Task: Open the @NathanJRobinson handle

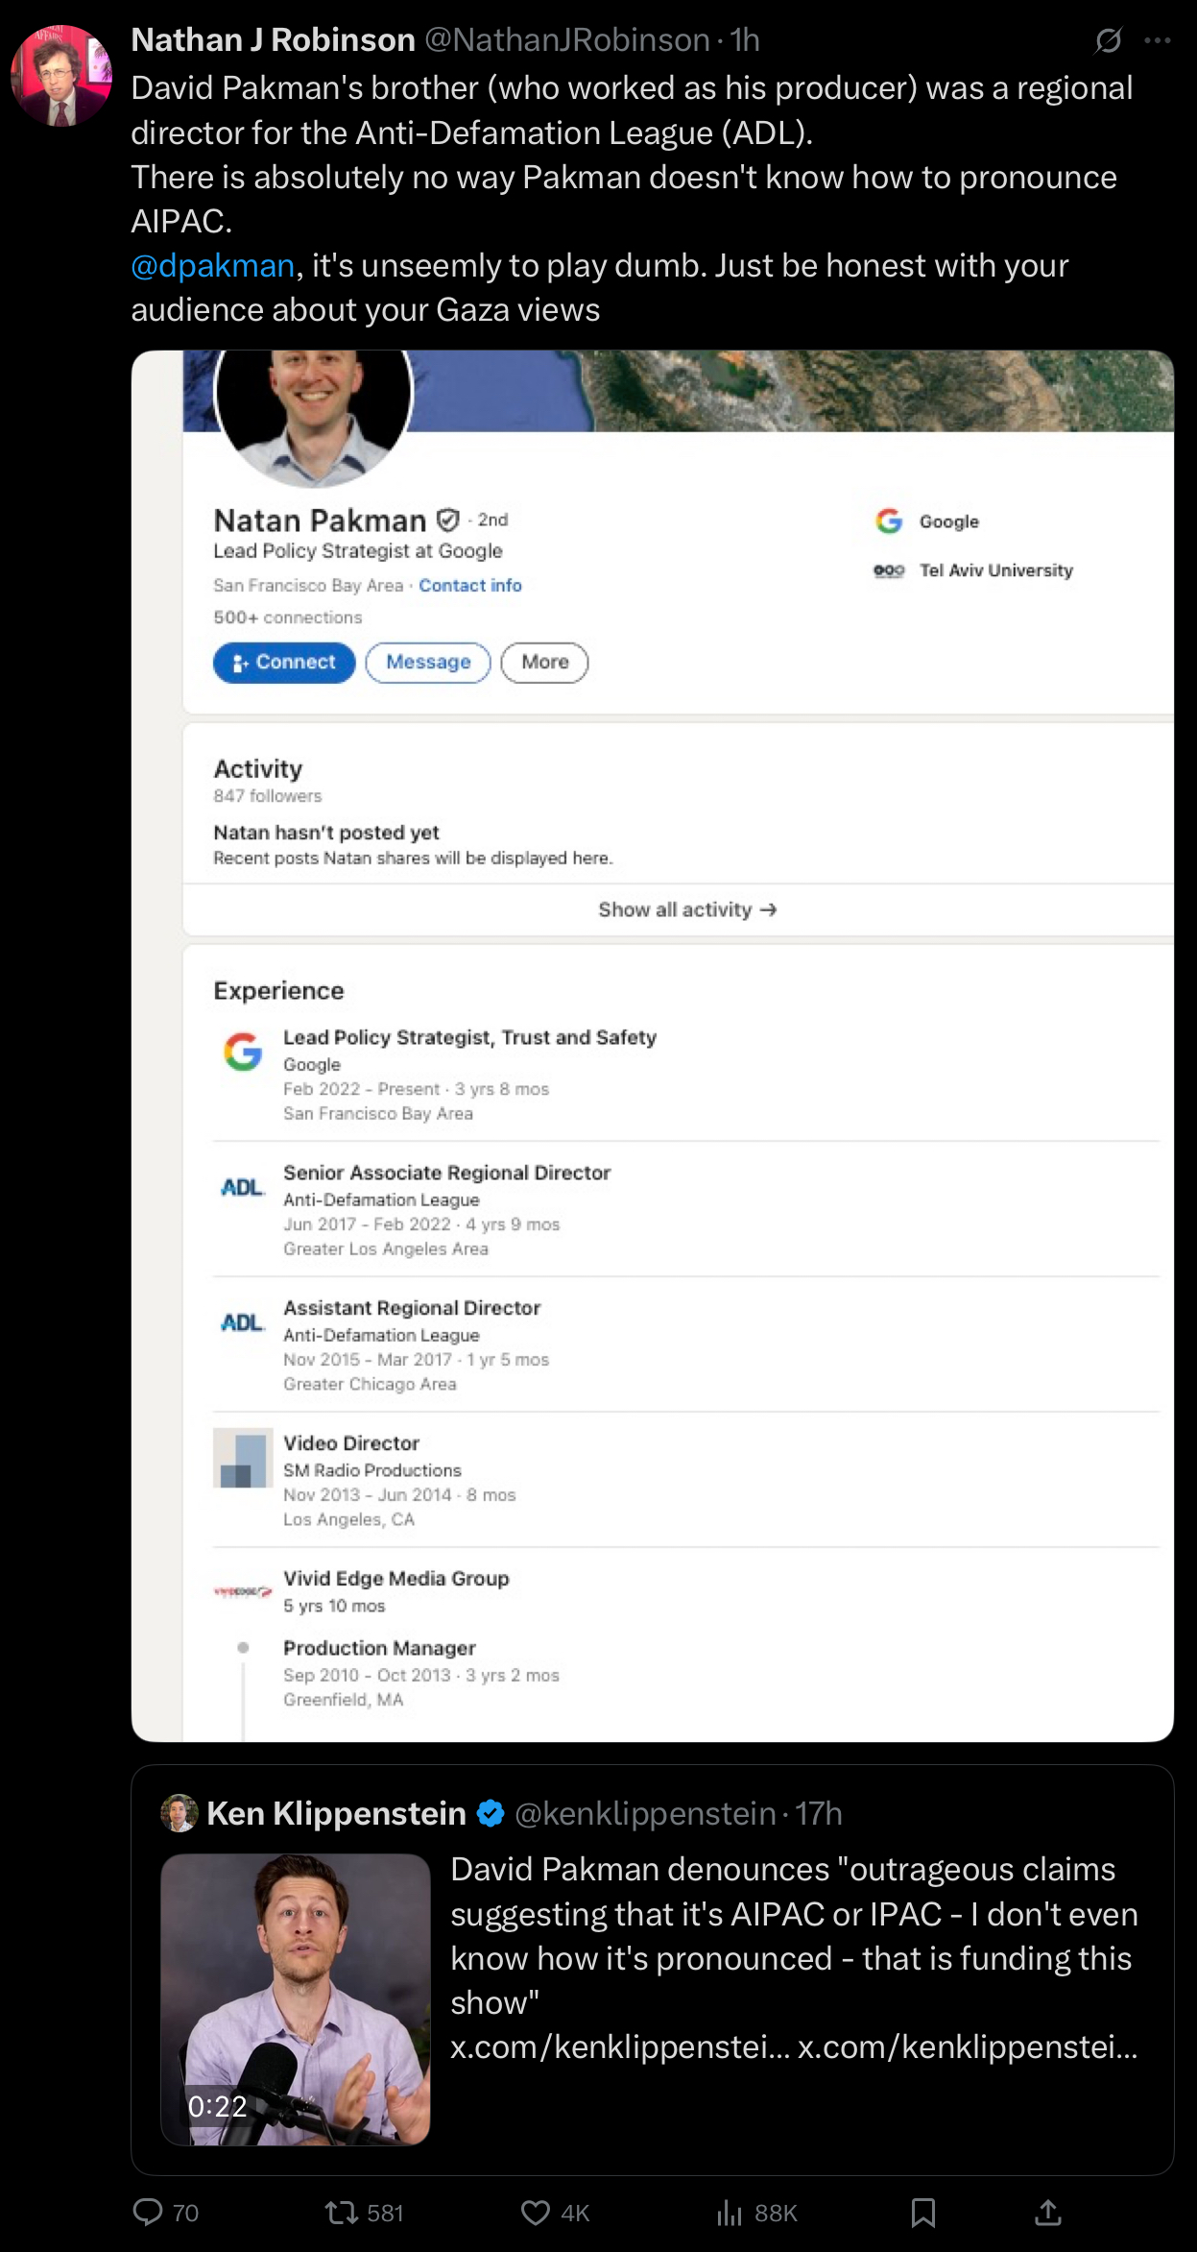Action: (x=566, y=39)
